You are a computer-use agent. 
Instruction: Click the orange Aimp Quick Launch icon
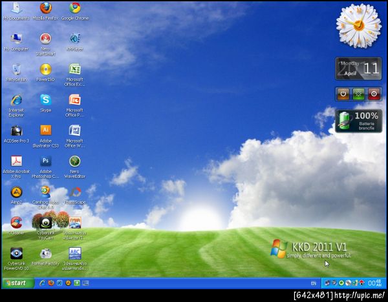(x=68, y=283)
